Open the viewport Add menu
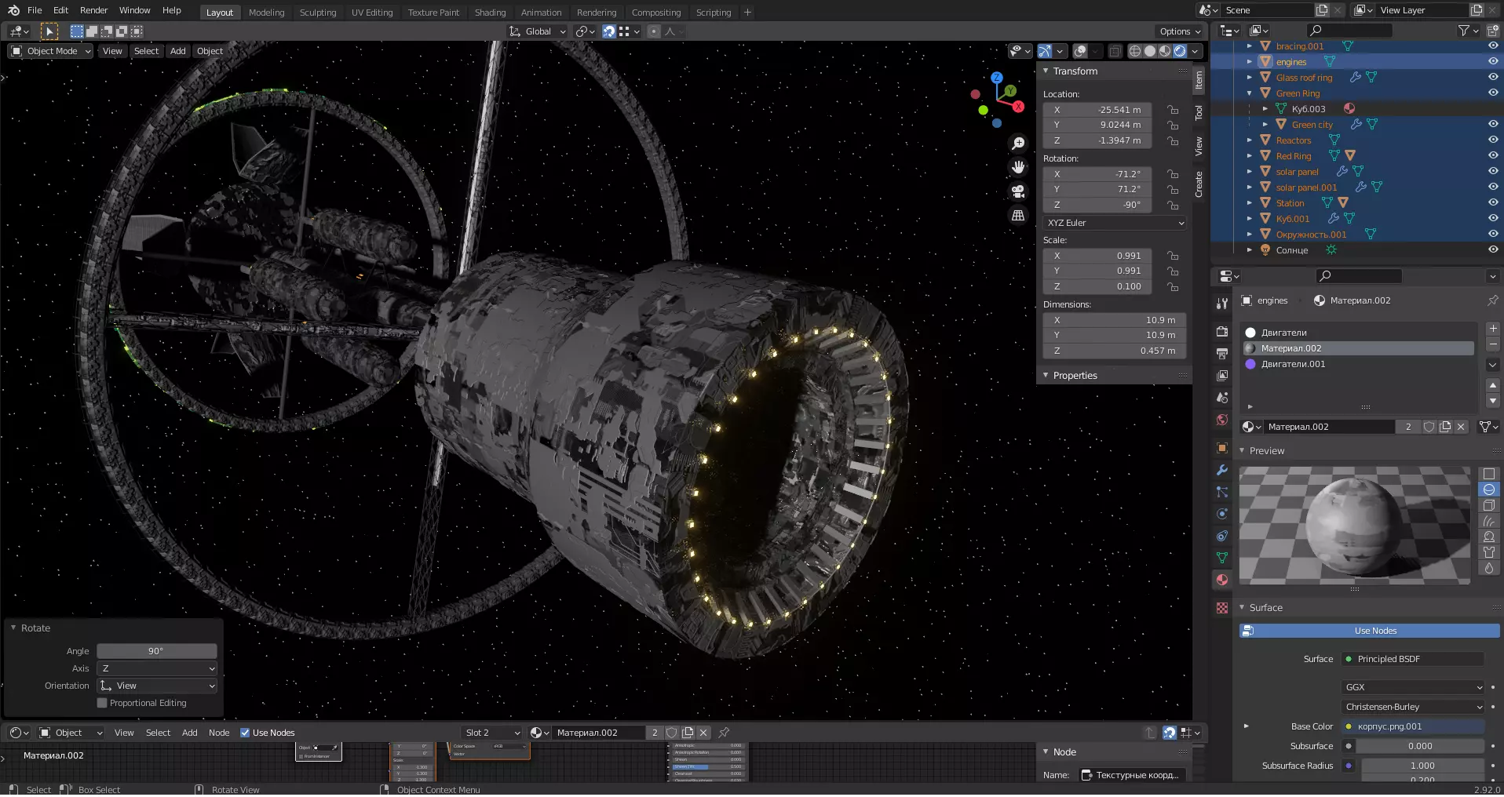 (x=178, y=51)
